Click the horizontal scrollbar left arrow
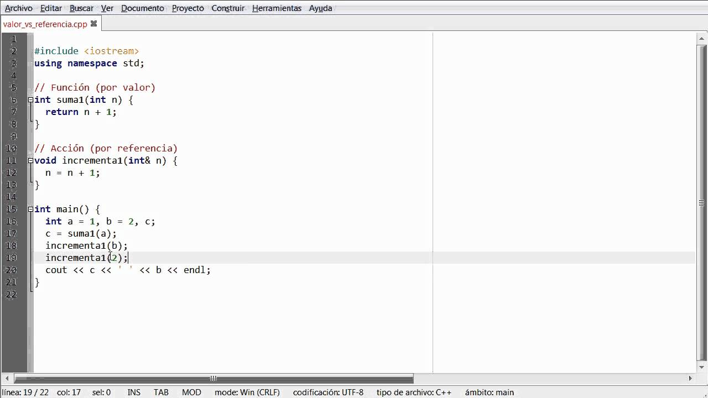This screenshot has height=398, width=708. pyautogui.click(x=8, y=379)
